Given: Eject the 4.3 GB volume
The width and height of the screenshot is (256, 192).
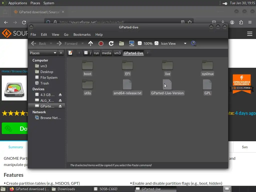Looking at the screenshot, I should click(x=60, y=95).
